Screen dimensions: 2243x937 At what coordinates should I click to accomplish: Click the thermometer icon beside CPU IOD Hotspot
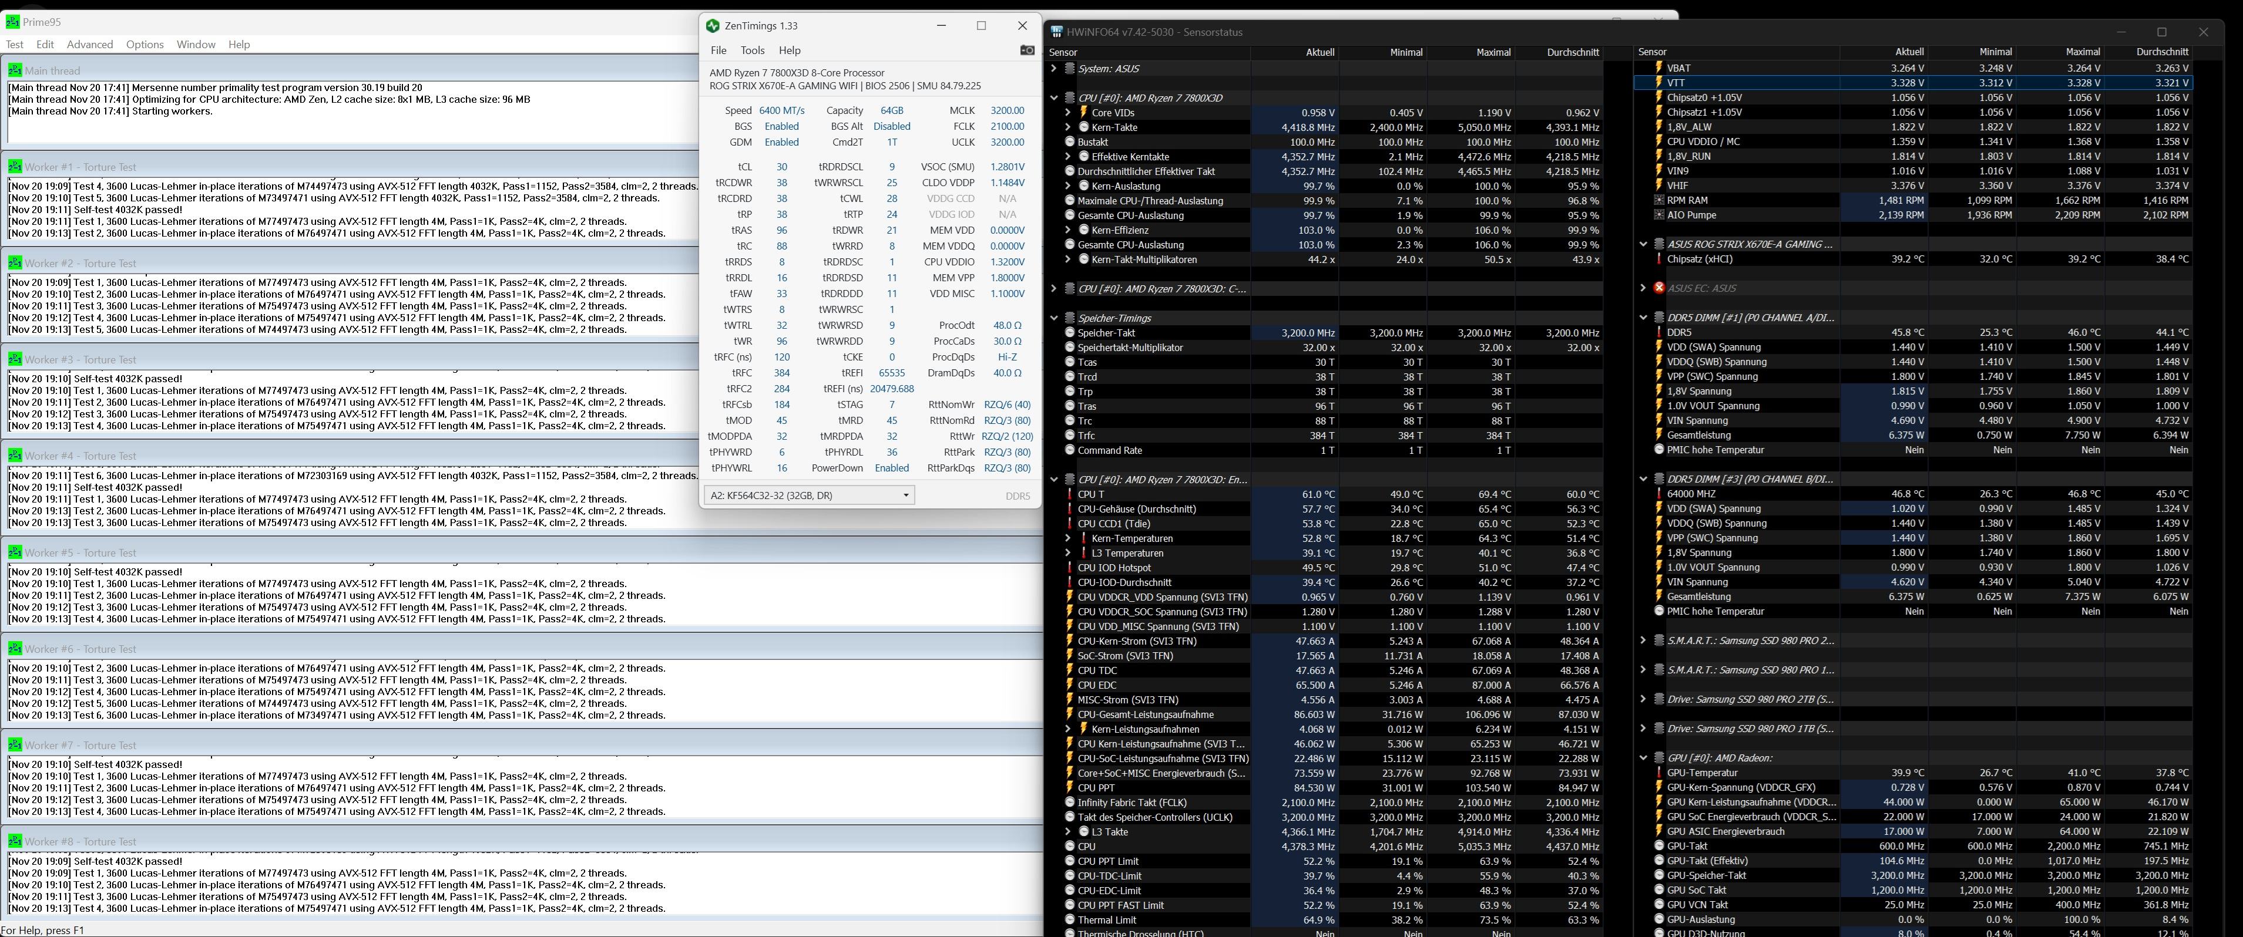pos(1070,568)
